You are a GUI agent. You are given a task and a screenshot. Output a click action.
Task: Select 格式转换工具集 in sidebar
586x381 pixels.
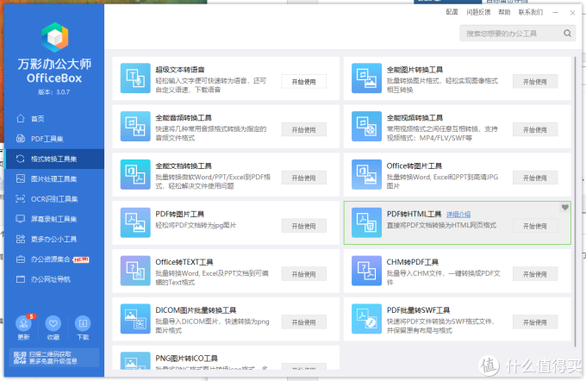tap(54, 159)
